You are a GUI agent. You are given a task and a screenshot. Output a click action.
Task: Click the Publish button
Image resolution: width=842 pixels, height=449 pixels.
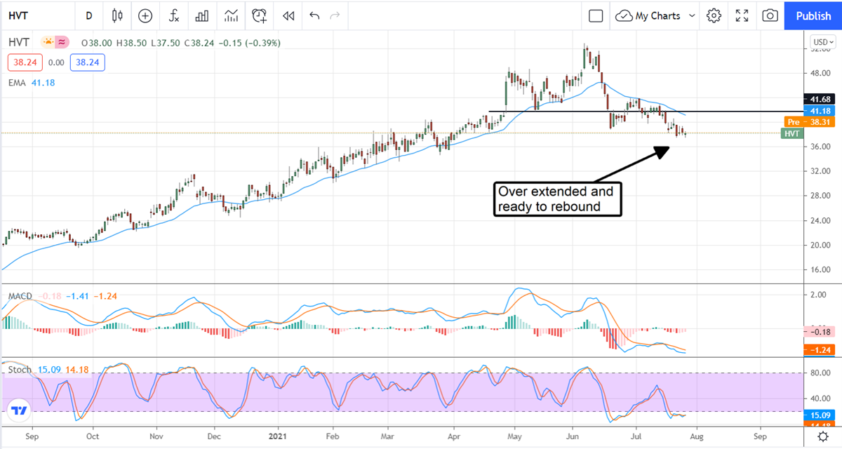pyautogui.click(x=813, y=15)
